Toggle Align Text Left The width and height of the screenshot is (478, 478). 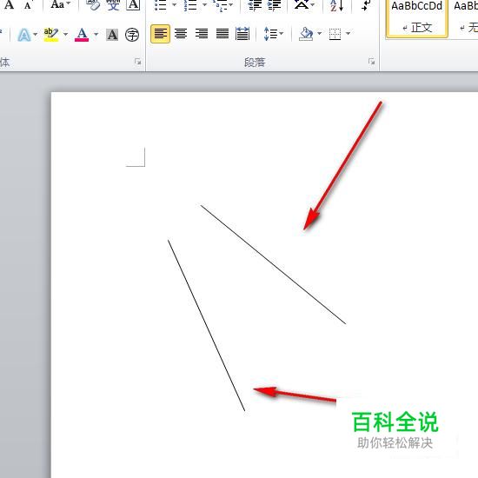[x=161, y=34]
